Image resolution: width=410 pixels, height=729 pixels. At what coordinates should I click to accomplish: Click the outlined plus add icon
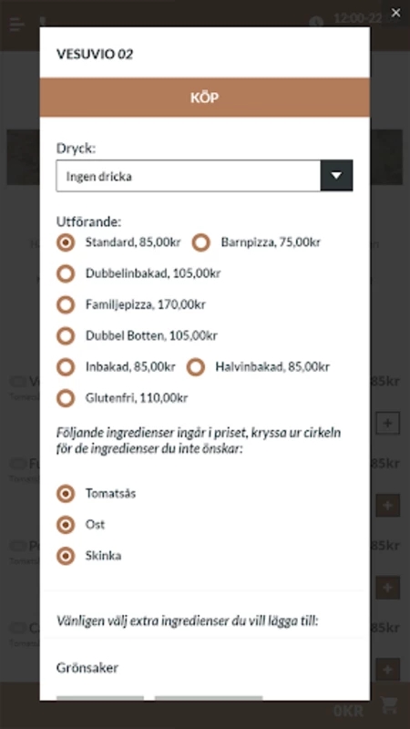[388, 424]
